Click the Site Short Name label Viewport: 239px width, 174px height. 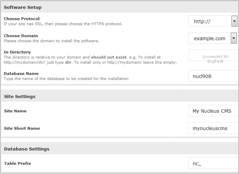click(x=22, y=128)
